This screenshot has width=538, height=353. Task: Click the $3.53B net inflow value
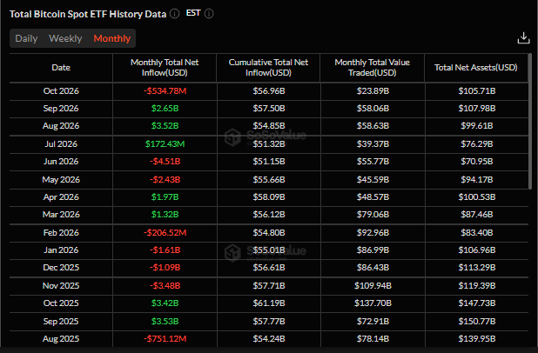tap(165, 322)
